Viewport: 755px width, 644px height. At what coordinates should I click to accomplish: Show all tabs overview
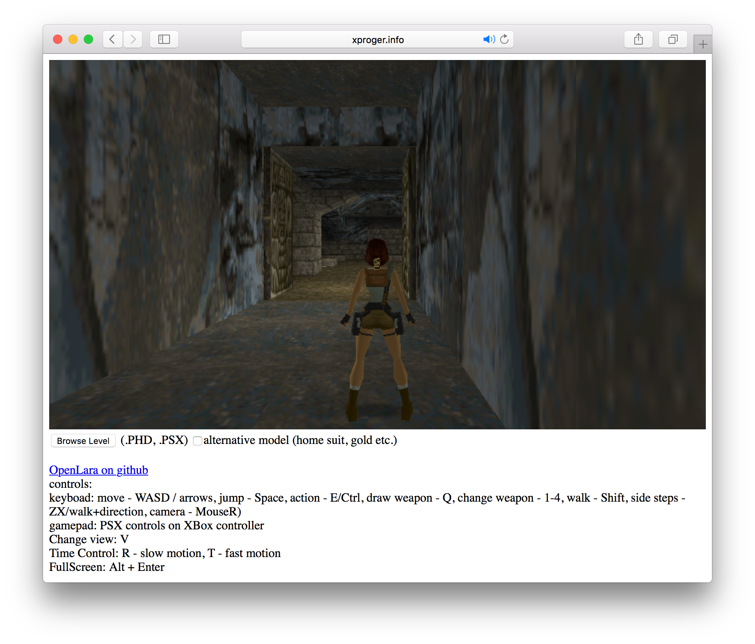673,39
